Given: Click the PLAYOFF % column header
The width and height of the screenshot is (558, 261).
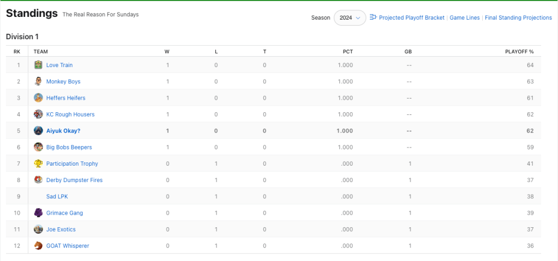Looking at the screenshot, I should [x=519, y=52].
